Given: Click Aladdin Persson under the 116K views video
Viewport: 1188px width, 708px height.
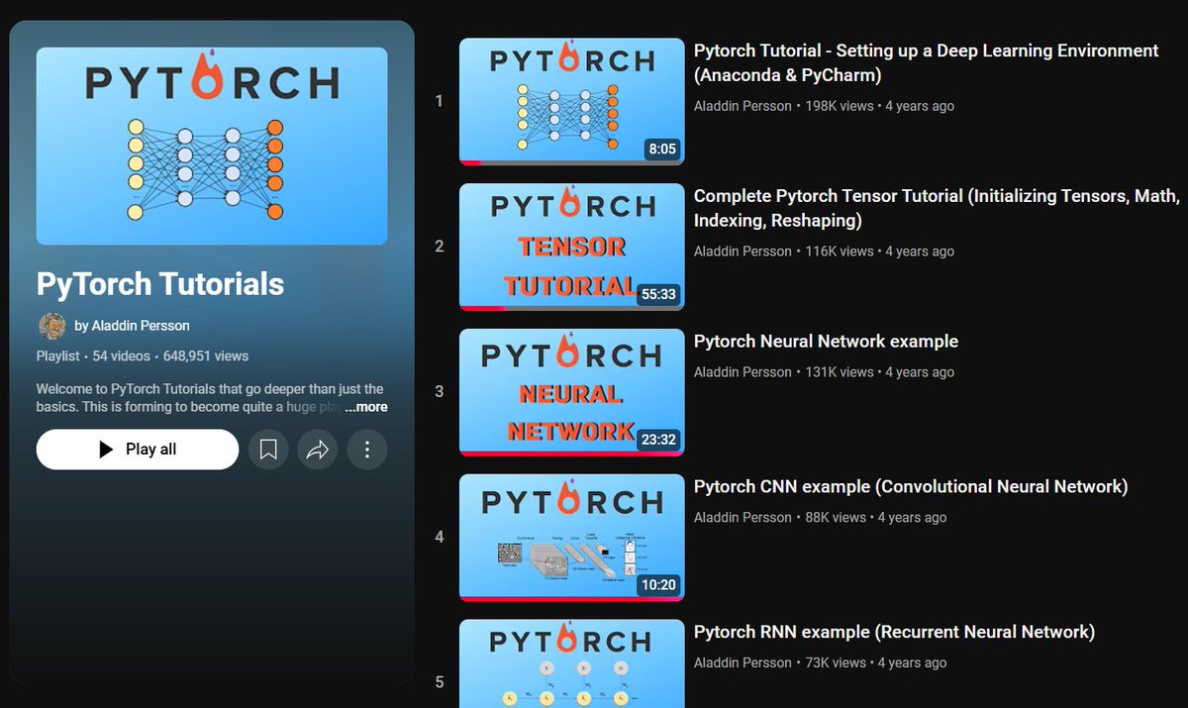Looking at the screenshot, I should tap(742, 252).
